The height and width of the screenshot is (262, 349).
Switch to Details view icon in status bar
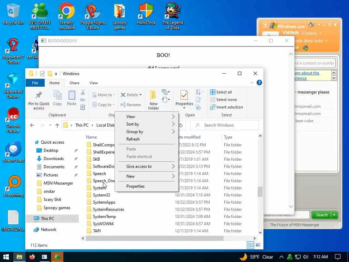tap(251, 245)
